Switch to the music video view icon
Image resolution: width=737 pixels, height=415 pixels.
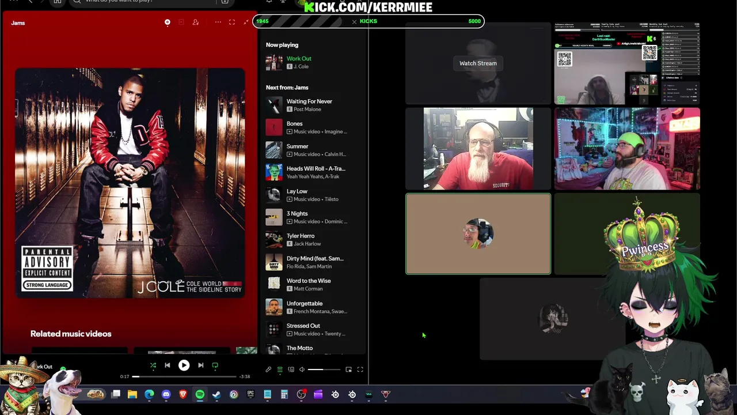pos(181,22)
